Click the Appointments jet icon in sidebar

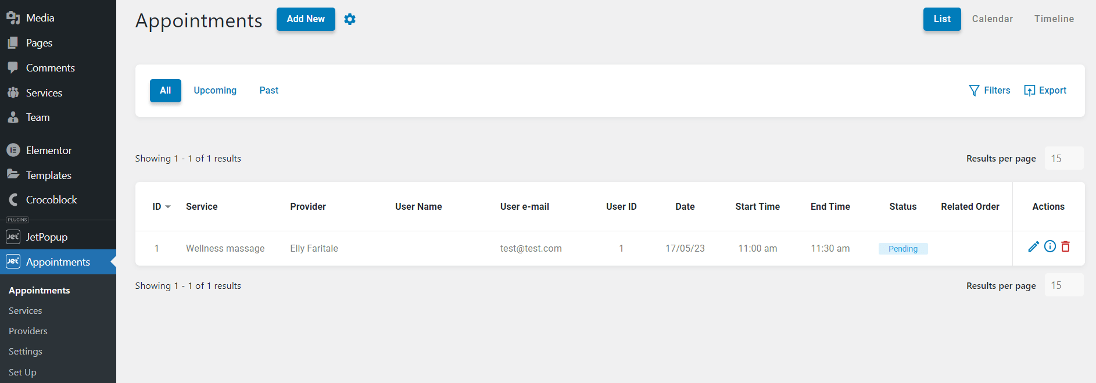pyautogui.click(x=13, y=262)
